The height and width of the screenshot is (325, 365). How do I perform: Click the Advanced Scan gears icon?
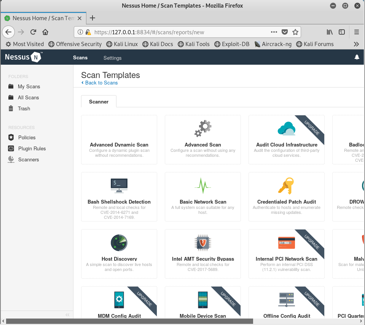203,128
